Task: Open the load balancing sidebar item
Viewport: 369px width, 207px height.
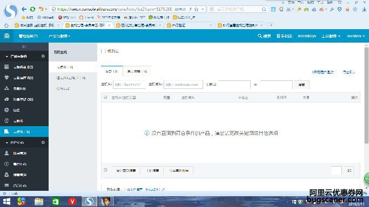Action: [24, 88]
